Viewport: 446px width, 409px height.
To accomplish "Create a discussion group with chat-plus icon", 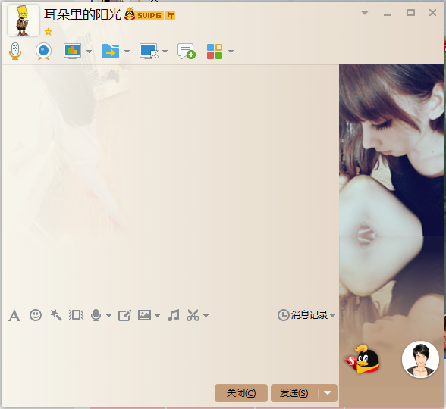I will click(x=187, y=52).
